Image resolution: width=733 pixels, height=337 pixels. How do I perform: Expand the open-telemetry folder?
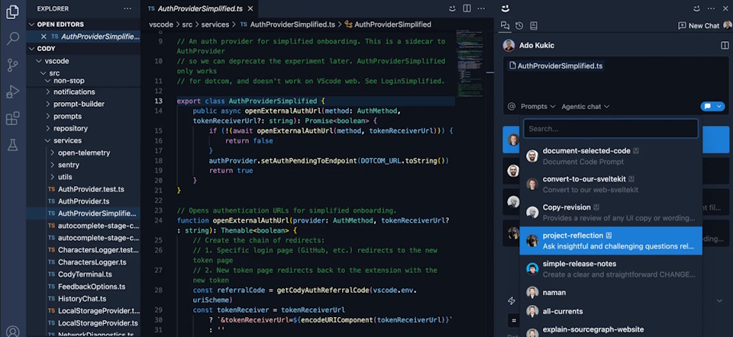pyautogui.click(x=83, y=152)
